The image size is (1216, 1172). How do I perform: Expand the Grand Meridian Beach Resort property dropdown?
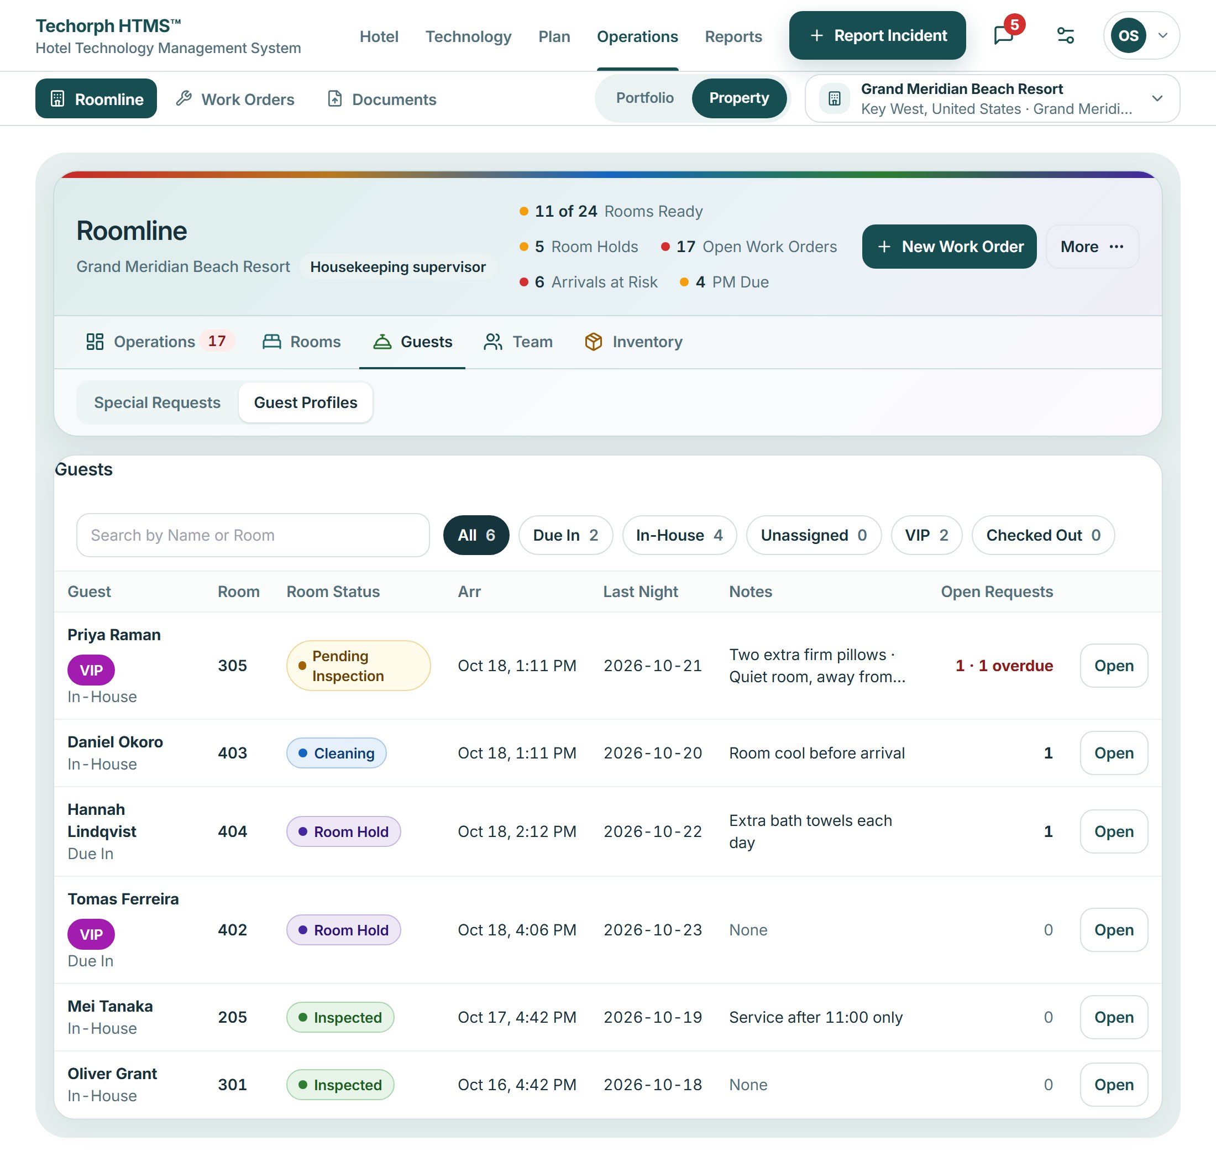(x=992, y=98)
